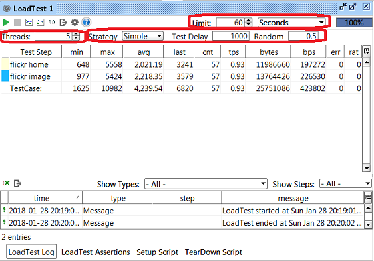Click the flickr image blue color swatch
374x261 pixels.
coord(5,76)
